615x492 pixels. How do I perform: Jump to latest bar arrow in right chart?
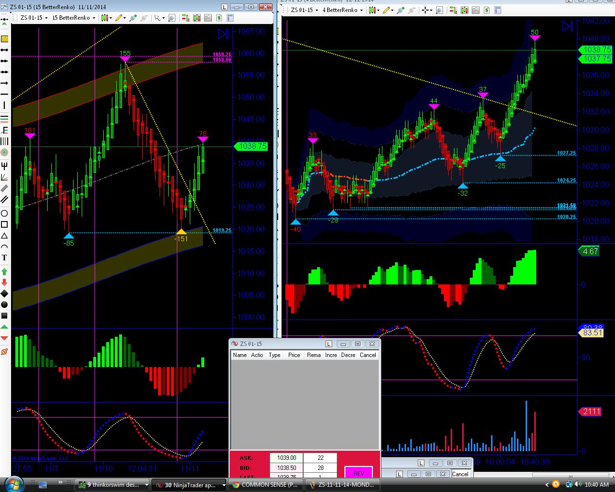(567, 26)
